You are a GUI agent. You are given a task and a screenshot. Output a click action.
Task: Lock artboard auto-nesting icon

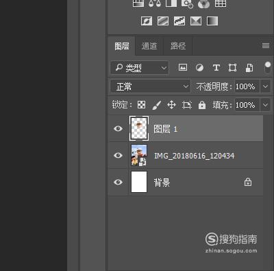point(187,105)
